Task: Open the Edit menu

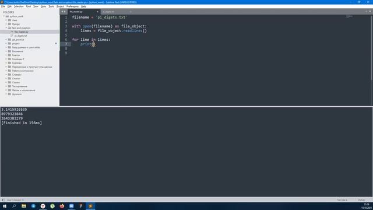Action: point(9,6)
